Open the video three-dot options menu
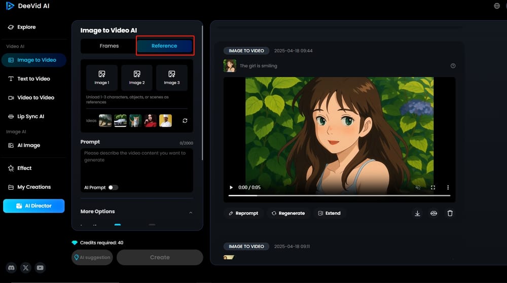This screenshot has height=283, width=507. pyautogui.click(x=448, y=188)
